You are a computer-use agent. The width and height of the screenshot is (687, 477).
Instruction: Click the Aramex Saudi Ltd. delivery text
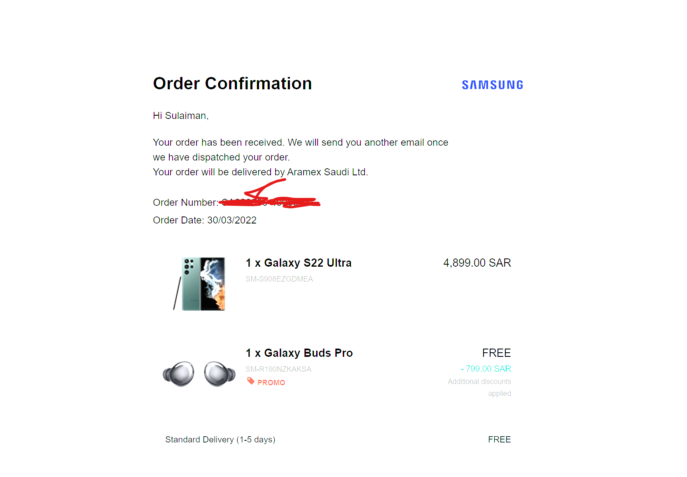pyautogui.click(x=327, y=172)
